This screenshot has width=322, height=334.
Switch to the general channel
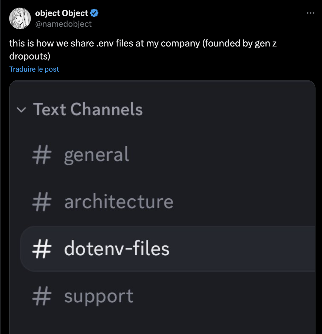point(97,154)
